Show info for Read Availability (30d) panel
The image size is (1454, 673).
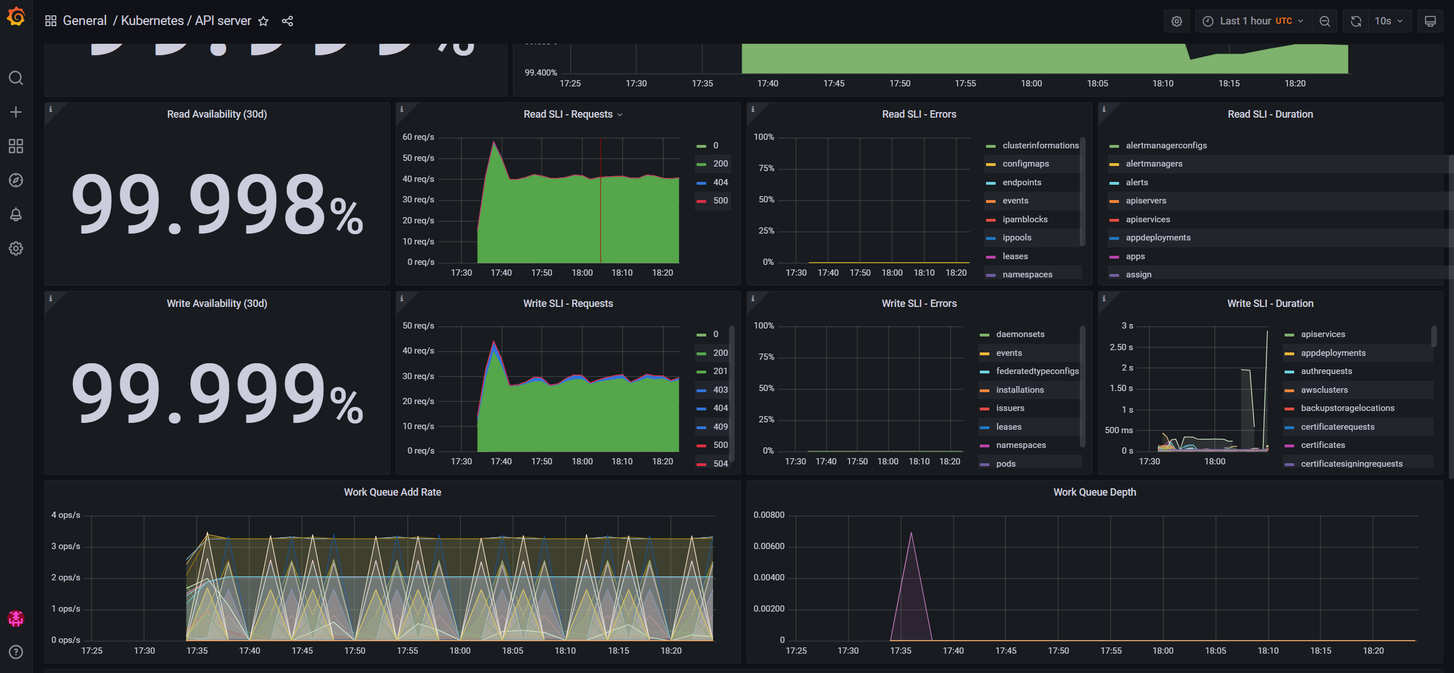tap(51, 109)
